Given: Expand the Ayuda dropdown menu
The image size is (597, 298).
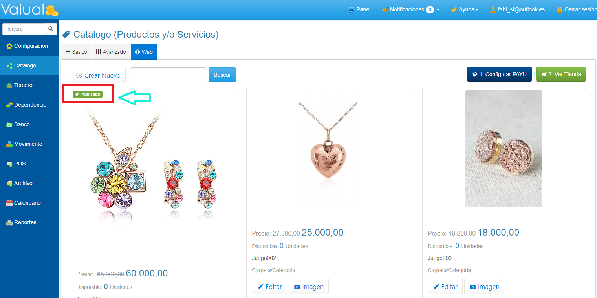Looking at the screenshot, I should click(x=465, y=9).
